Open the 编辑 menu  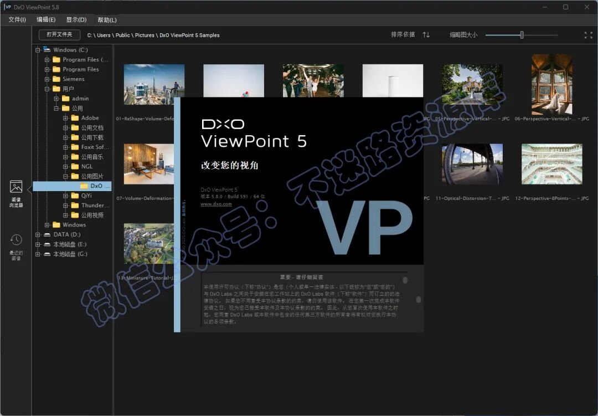click(46, 19)
